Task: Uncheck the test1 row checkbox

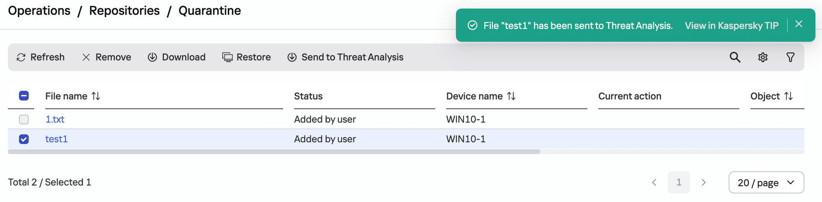Action: pos(24,139)
